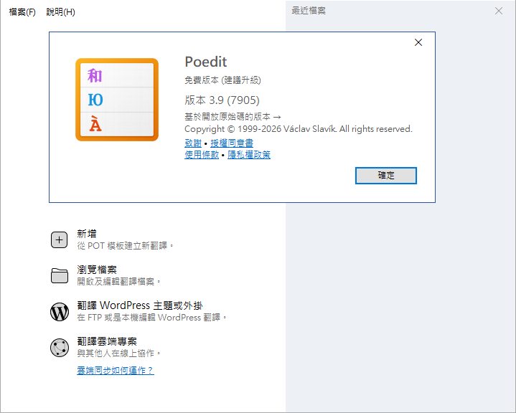Close the 最近檔案 panel
The image size is (516, 413).
499,11
